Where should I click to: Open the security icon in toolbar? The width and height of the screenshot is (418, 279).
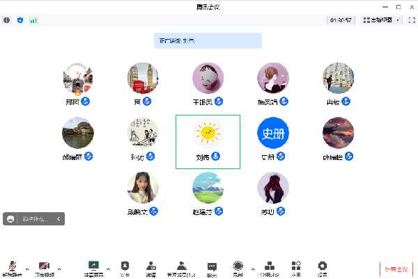(x=125, y=267)
